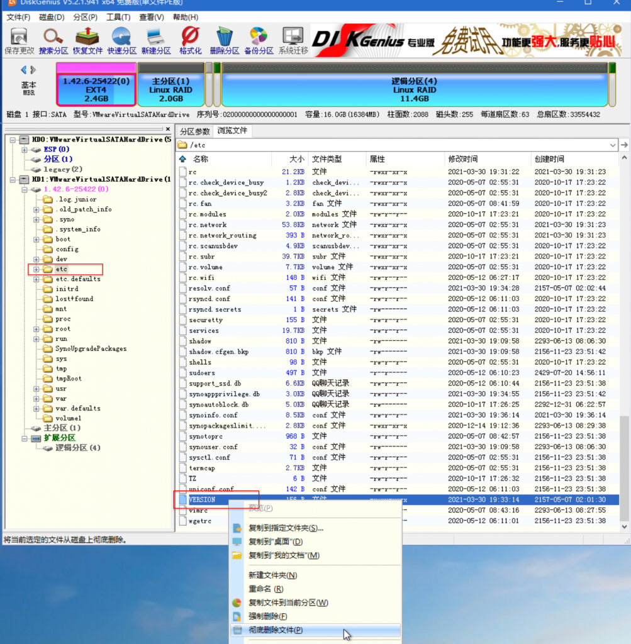Collapse the 扩展分区 extended partition node
Viewport: 631px width, 644px height.
[25, 438]
